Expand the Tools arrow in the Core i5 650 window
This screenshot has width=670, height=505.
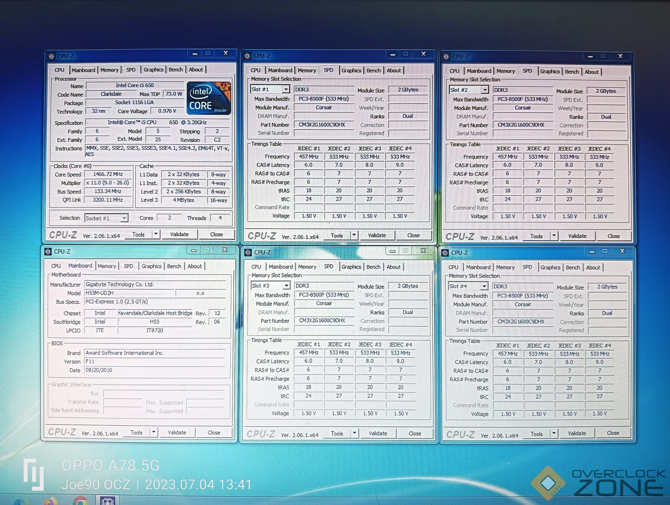156,234
